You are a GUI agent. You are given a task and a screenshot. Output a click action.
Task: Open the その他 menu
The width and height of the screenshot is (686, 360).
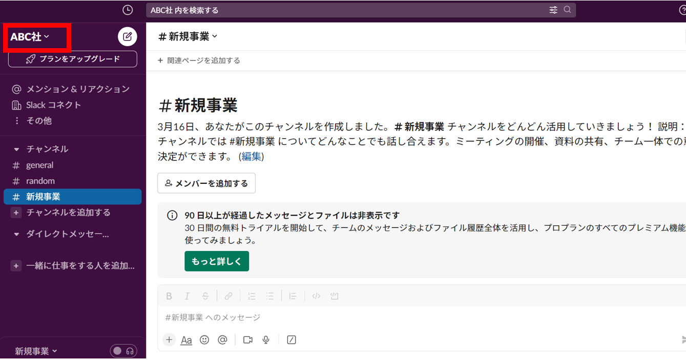tap(38, 120)
